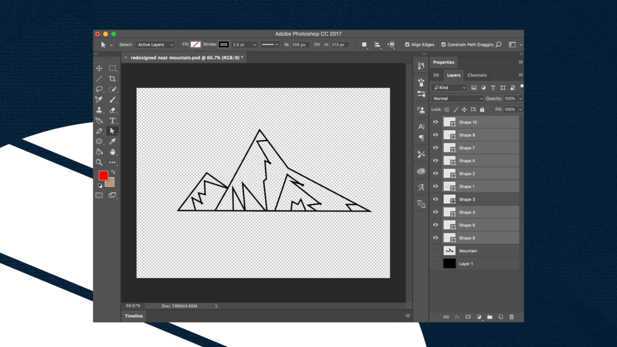617x347 pixels.
Task: Open the search icon in options bar
Action: (x=498, y=45)
